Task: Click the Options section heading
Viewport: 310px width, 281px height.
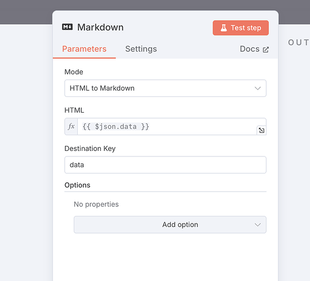Action: 77,185
